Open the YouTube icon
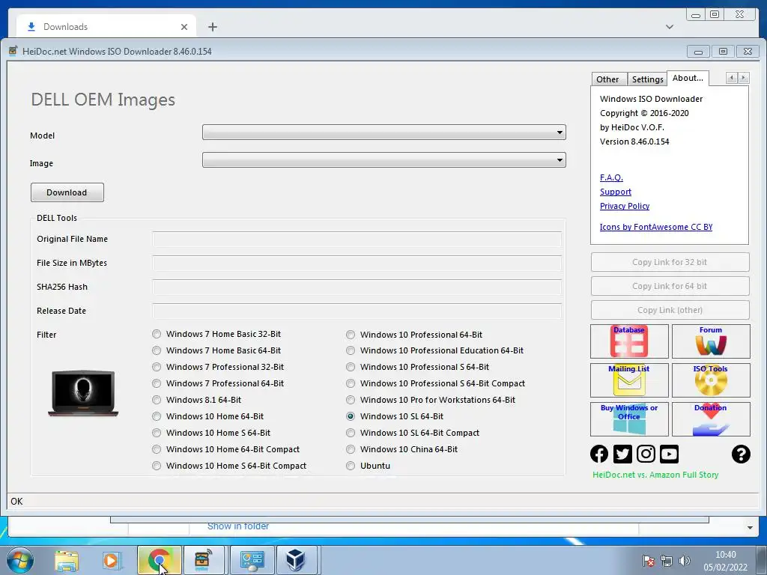Viewport: 767px width, 575px height. (669, 454)
